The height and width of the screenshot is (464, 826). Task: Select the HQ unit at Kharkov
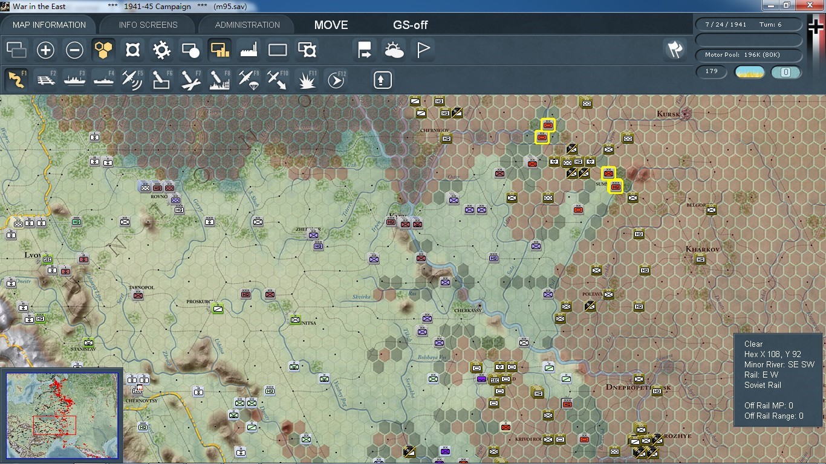[x=700, y=260]
